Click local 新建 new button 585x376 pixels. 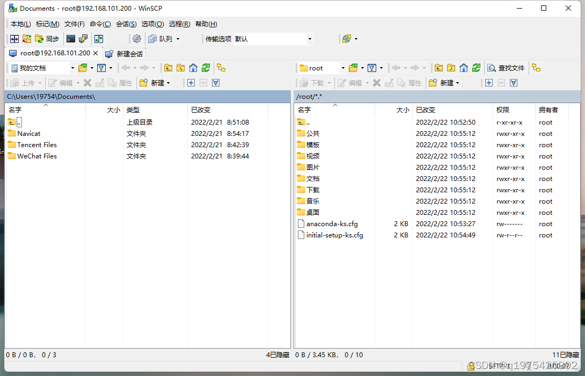pyautogui.click(x=152, y=83)
